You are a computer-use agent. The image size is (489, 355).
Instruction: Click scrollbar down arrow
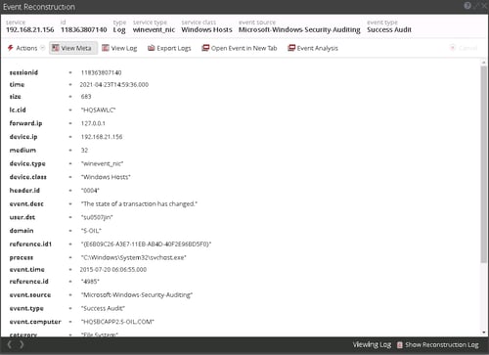pyautogui.click(x=484, y=333)
